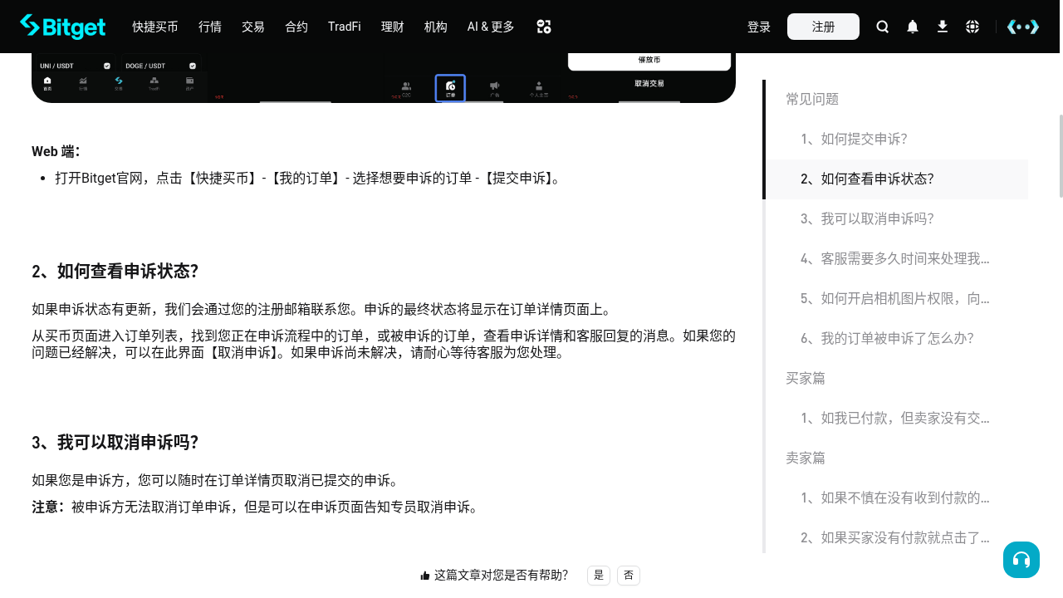Click the teal icon right of the globe
The image size is (1063, 598).
coord(1023,27)
